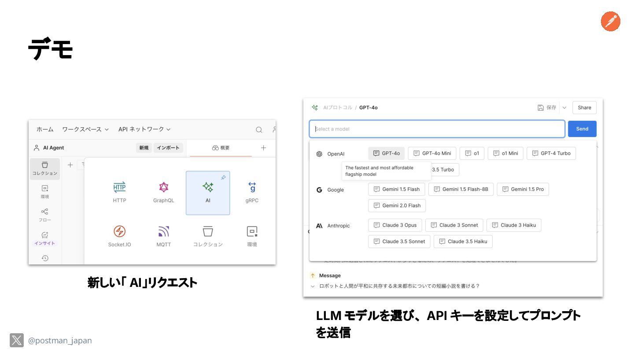
Task: Create a new コレクション from the tile grid
Action: 208,235
